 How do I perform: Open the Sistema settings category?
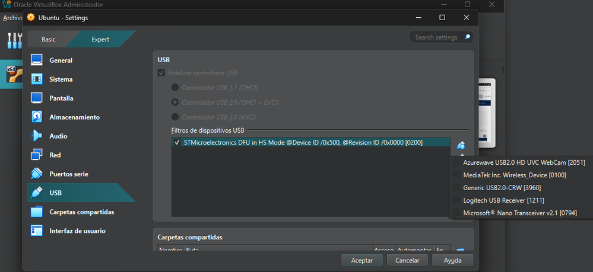pos(61,79)
